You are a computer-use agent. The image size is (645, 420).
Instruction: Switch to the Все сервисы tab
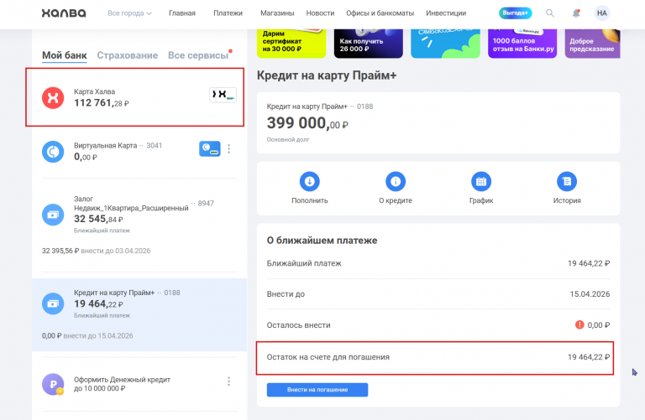pyautogui.click(x=197, y=55)
